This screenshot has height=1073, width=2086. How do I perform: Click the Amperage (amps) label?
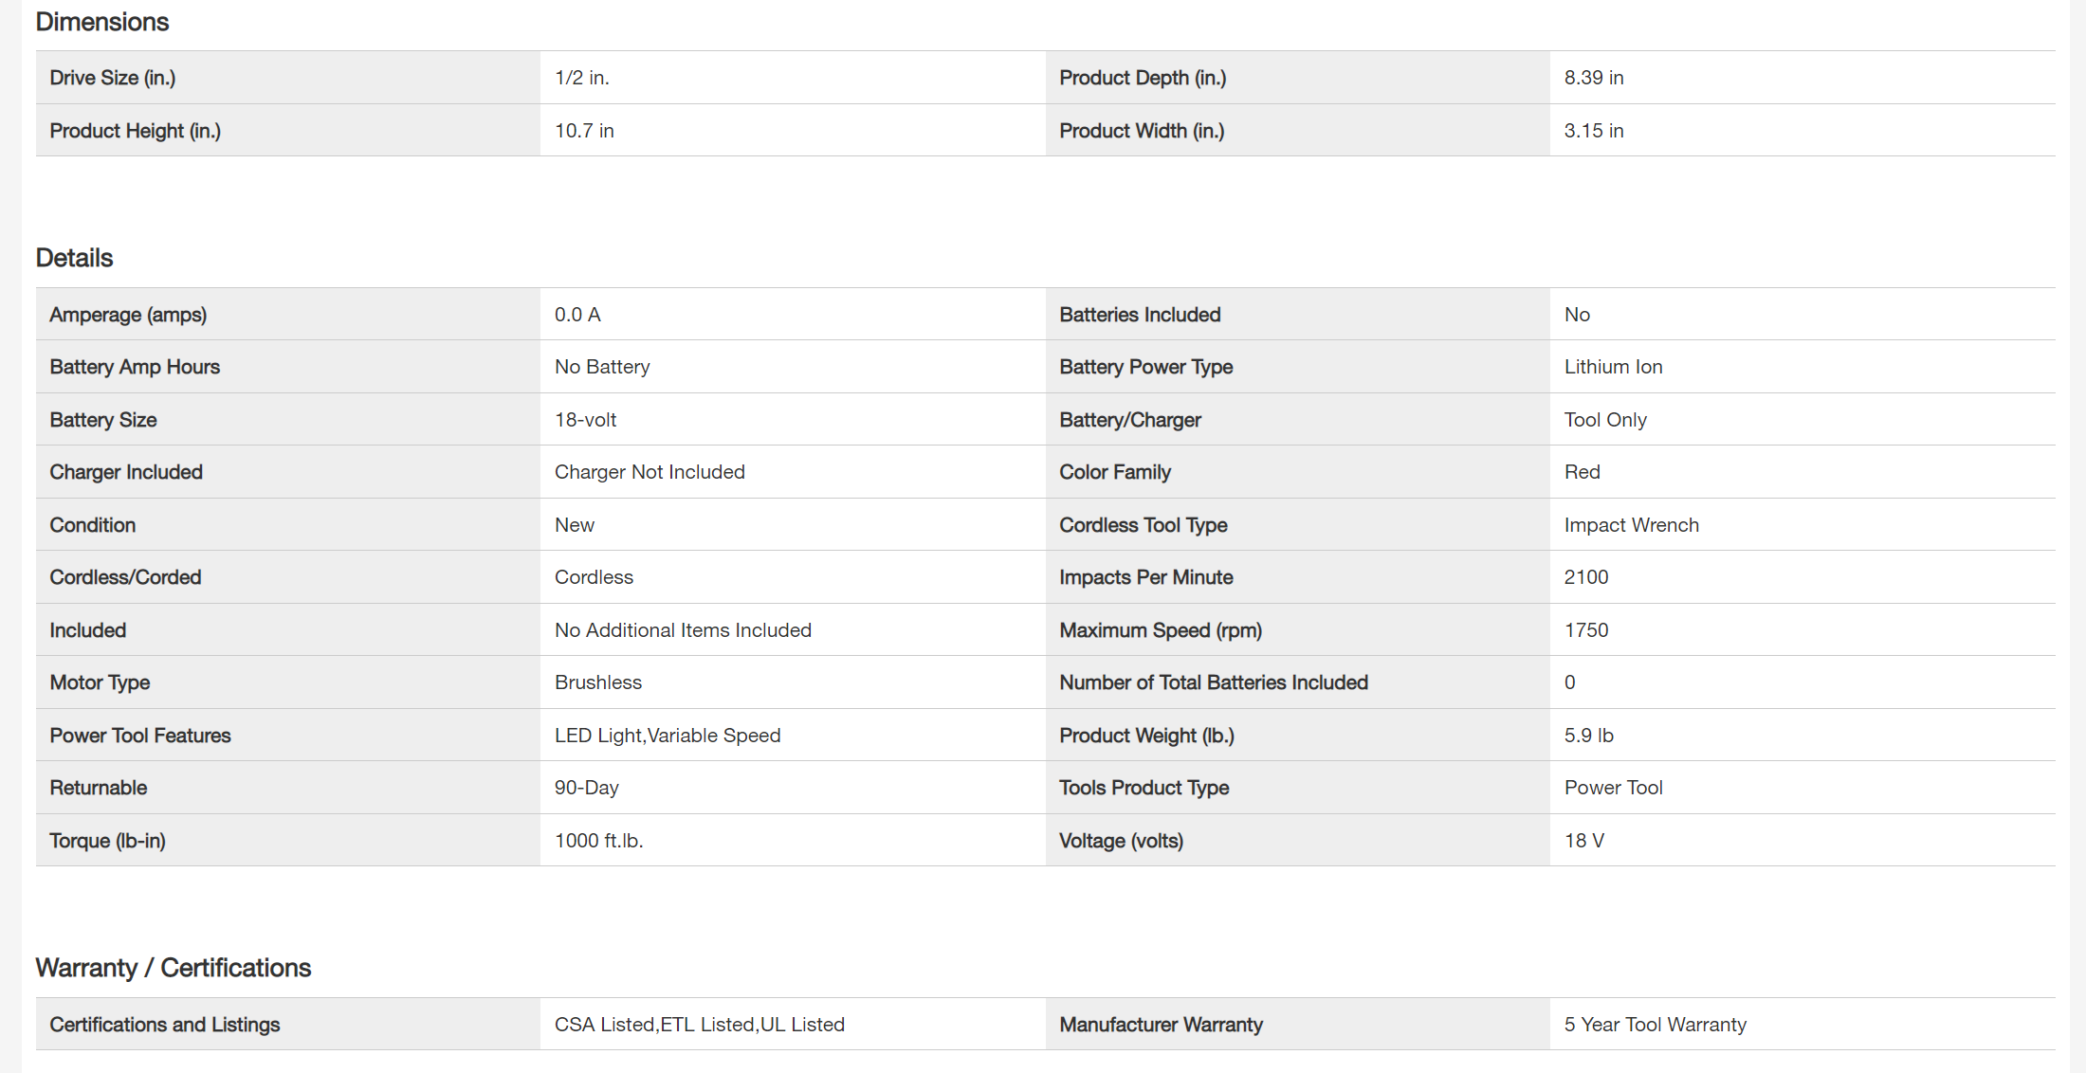[x=128, y=315]
